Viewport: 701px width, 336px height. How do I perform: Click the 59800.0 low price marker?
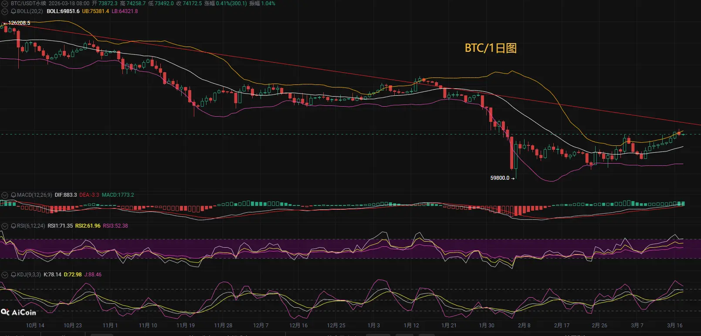(x=500, y=178)
